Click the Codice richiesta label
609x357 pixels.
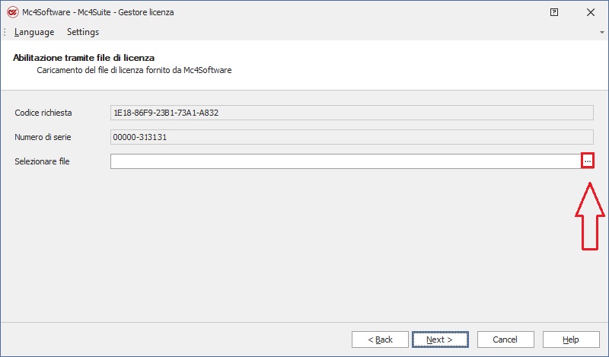click(x=43, y=113)
